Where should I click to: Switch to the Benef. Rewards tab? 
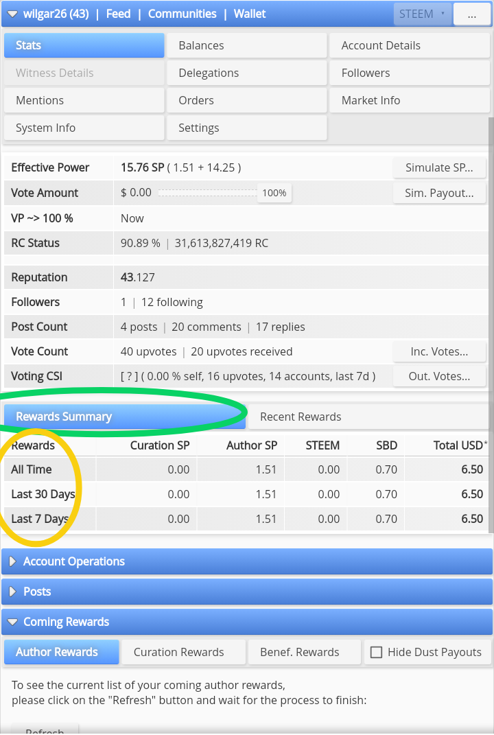click(x=304, y=652)
